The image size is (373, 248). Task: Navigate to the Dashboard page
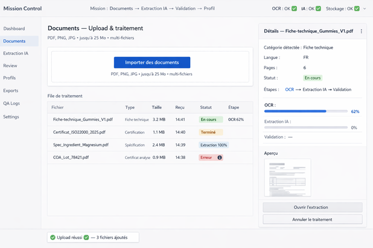(14, 28)
